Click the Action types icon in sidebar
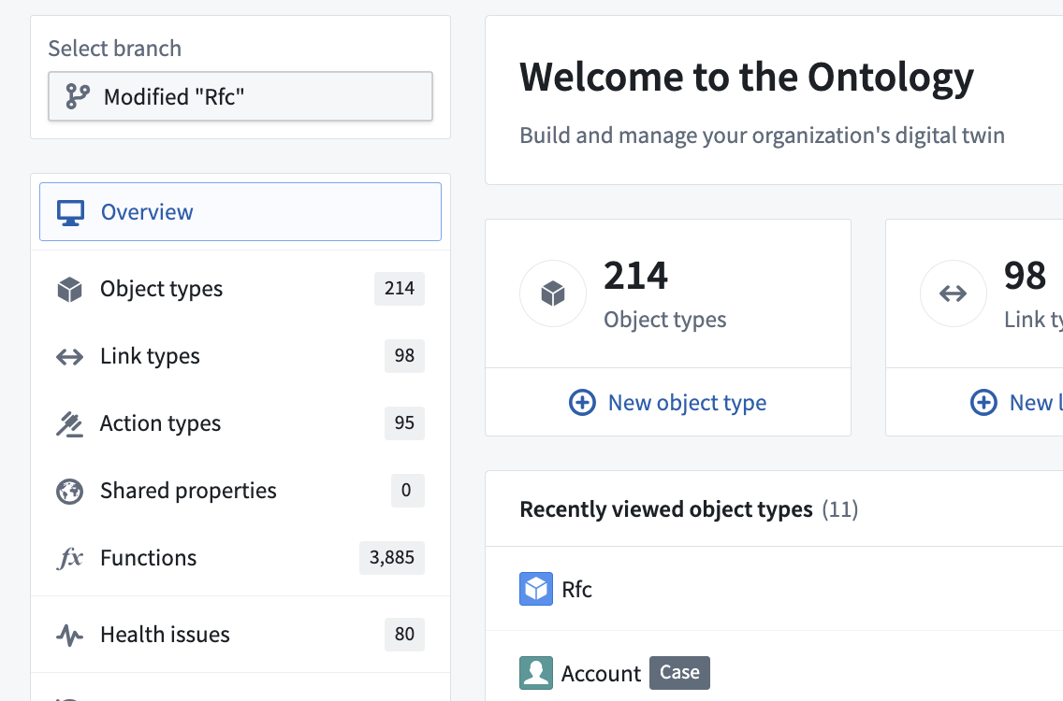Image resolution: width=1063 pixels, height=701 pixels. [x=70, y=424]
